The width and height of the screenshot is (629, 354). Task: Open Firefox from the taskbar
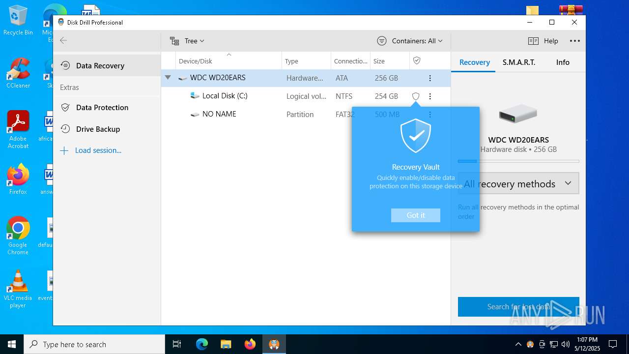(250, 344)
